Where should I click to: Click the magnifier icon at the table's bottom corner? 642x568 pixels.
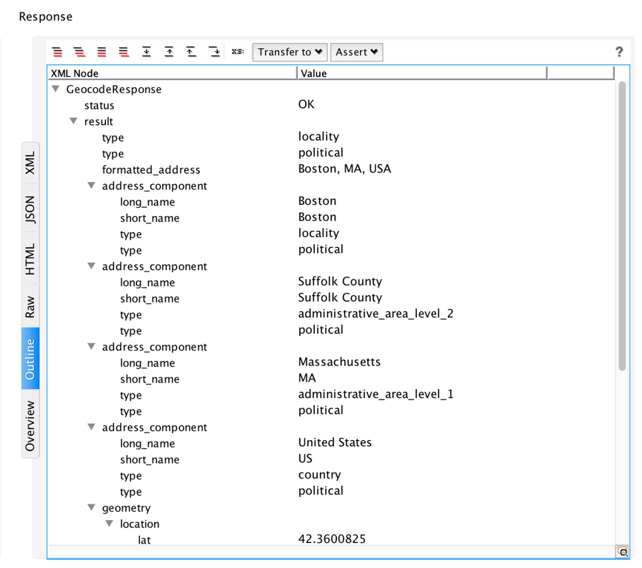coord(623,552)
